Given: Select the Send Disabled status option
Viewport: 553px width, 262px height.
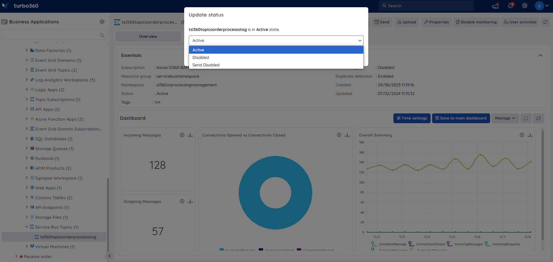Looking at the screenshot, I should (x=276, y=65).
